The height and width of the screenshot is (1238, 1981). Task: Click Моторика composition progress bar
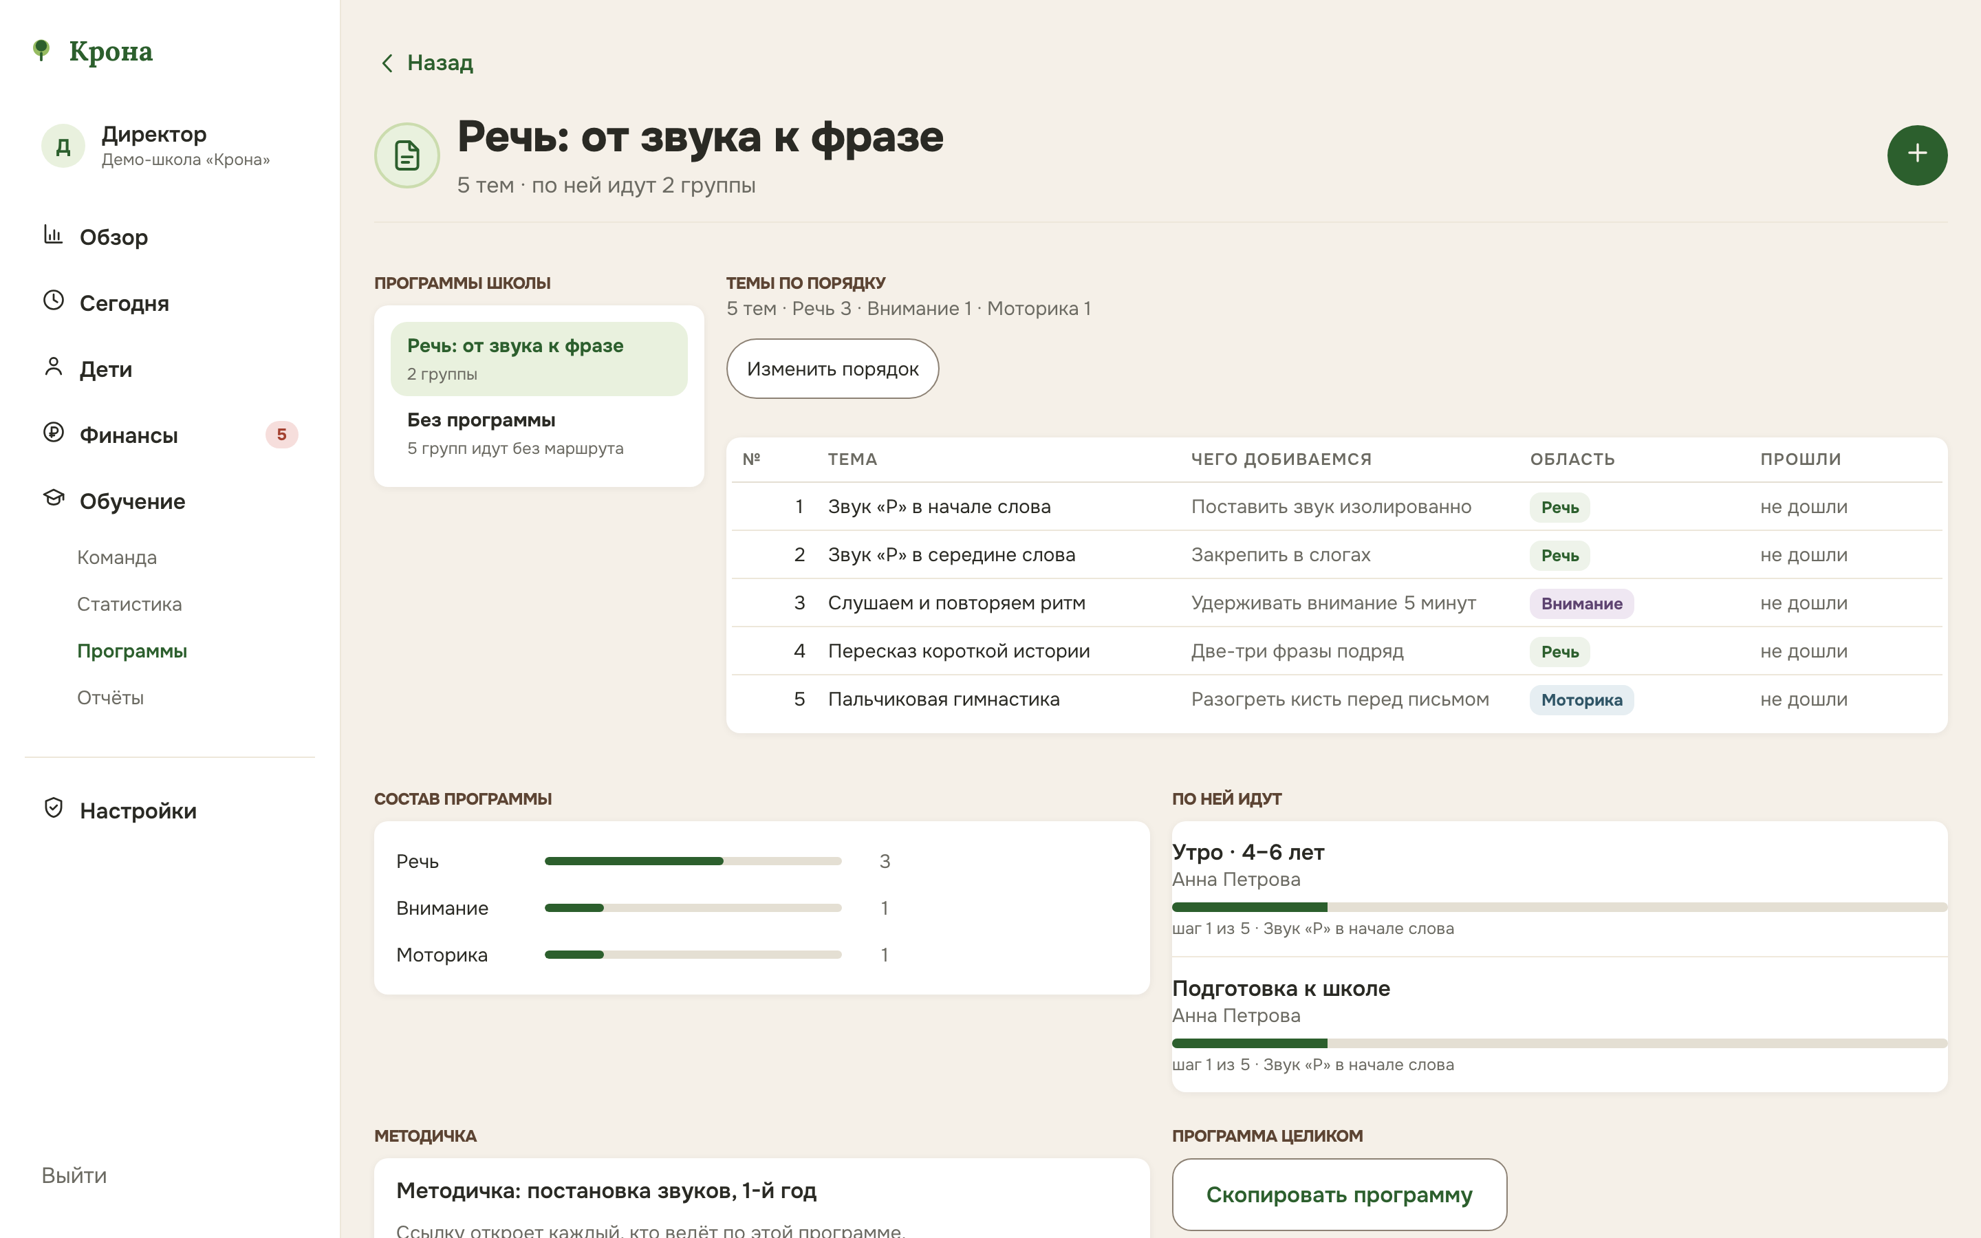point(693,955)
